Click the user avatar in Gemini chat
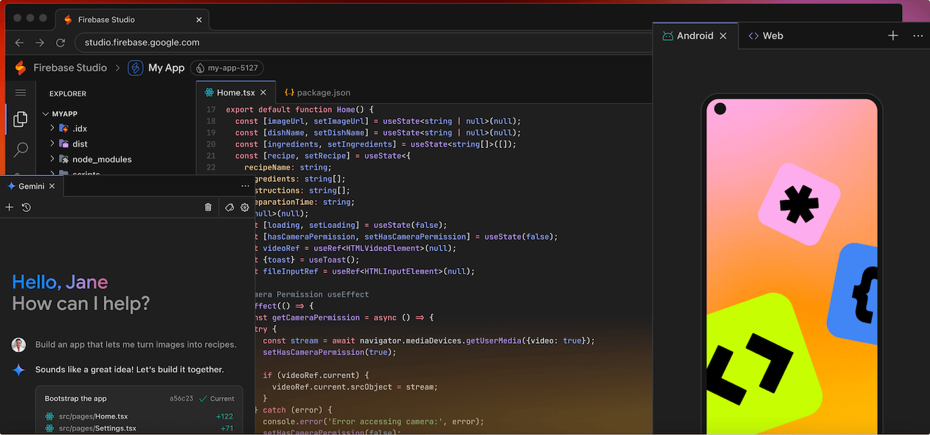Screen dimensions: 930x435 point(19,344)
